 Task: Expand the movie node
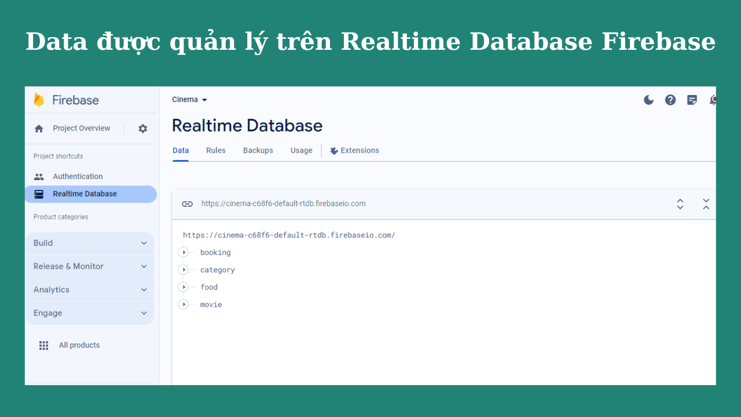pyautogui.click(x=184, y=305)
